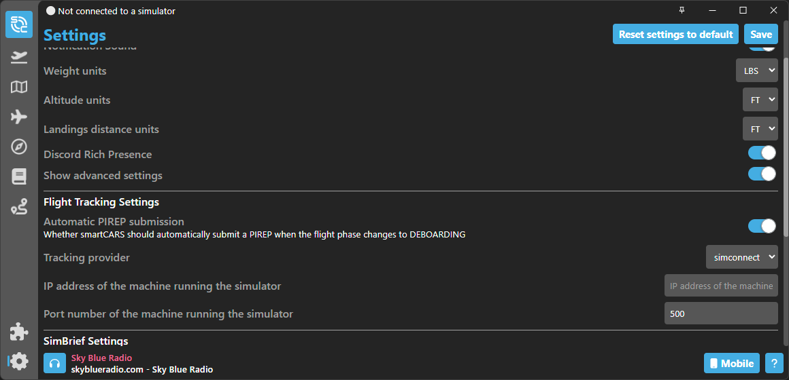Open the Weight units LBS dropdown

(x=757, y=71)
